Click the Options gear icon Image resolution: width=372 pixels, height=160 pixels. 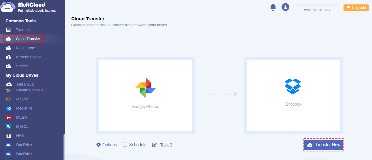pos(99,145)
